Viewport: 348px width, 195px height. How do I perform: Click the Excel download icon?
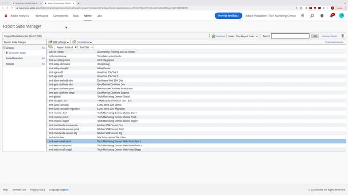(x=213, y=36)
